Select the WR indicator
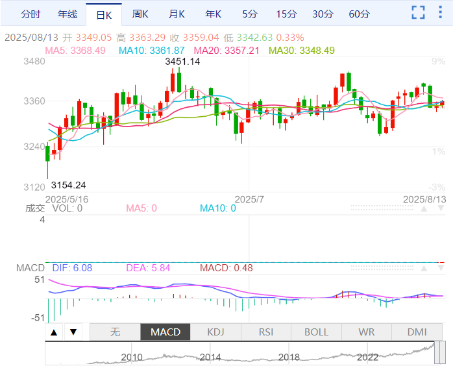Image resolution: width=453 pixels, height=366 pixels. (x=367, y=332)
